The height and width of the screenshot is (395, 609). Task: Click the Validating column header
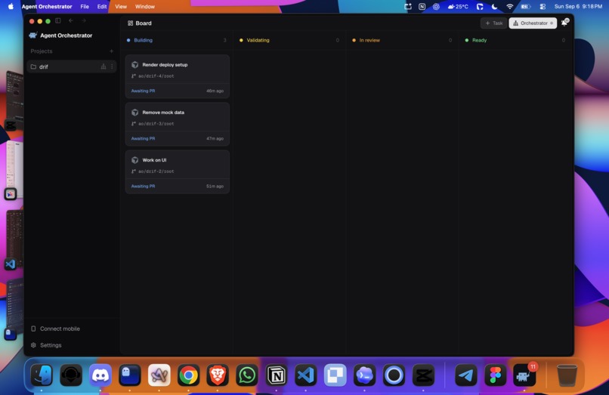click(x=258, y=40)
